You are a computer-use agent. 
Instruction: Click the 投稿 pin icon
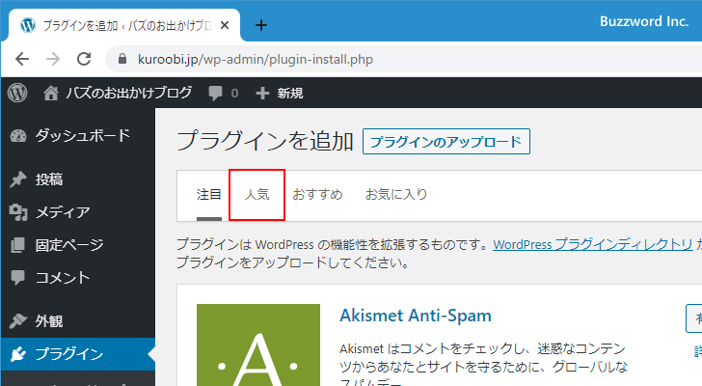click(18, 179)
